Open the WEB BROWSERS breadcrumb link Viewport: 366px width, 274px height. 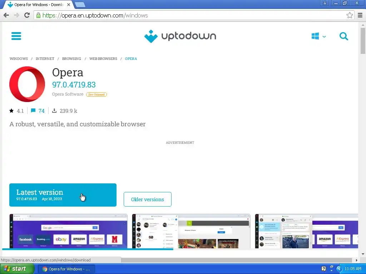(x=103, y=59)
